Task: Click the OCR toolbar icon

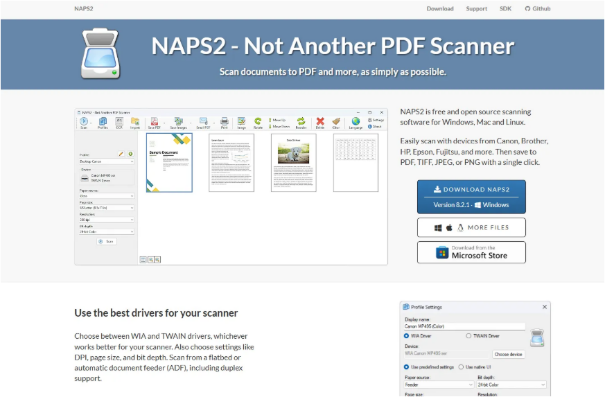Action: 119,123
